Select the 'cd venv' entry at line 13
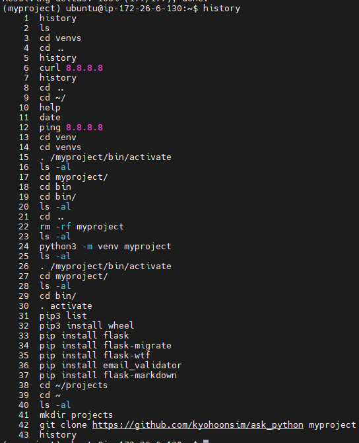 tap(58, 138)
